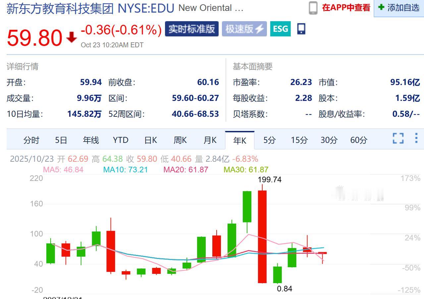Click the 市值 value 95.16亿
This screenshot has height=299, width=424.
[405, 82]
